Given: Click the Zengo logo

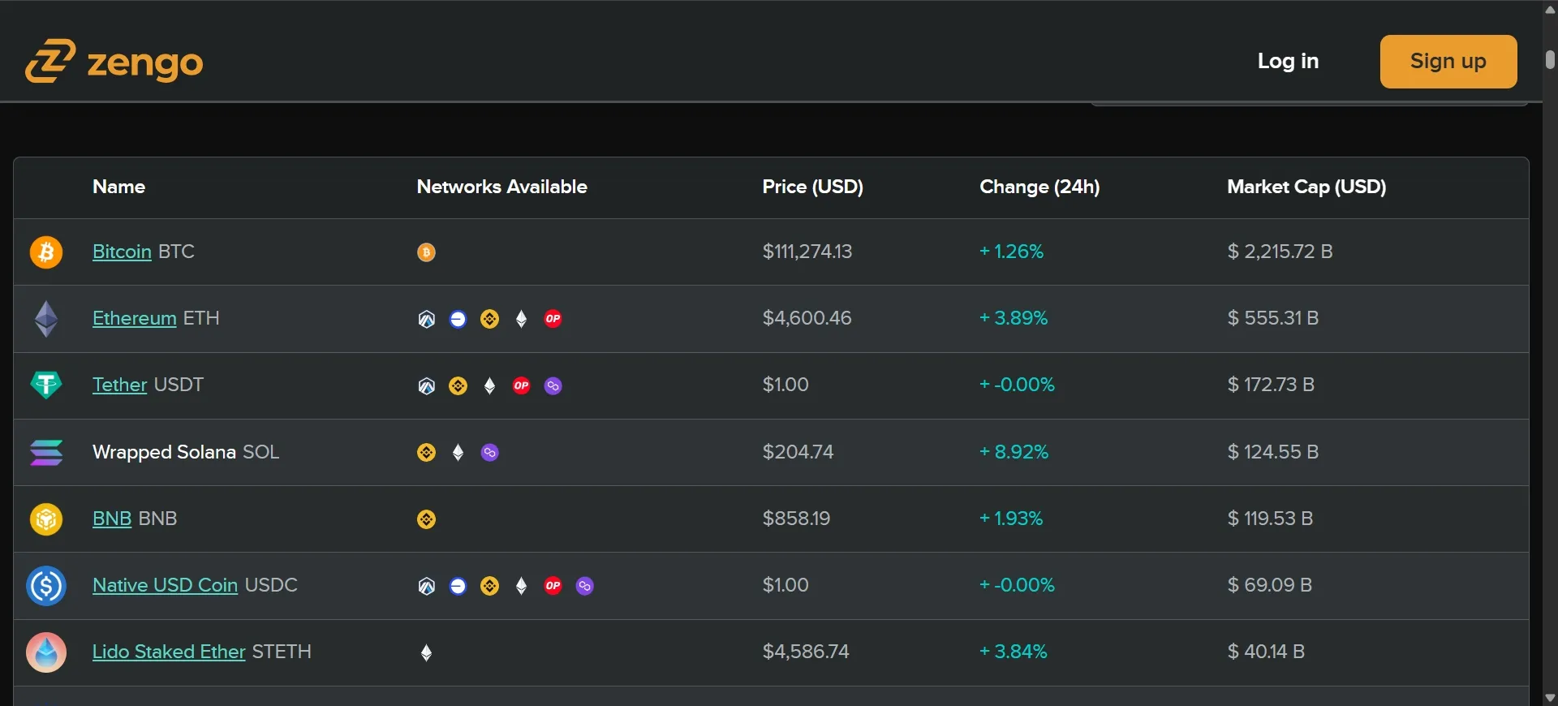Looking at the screenshot, I should (114, 62).
